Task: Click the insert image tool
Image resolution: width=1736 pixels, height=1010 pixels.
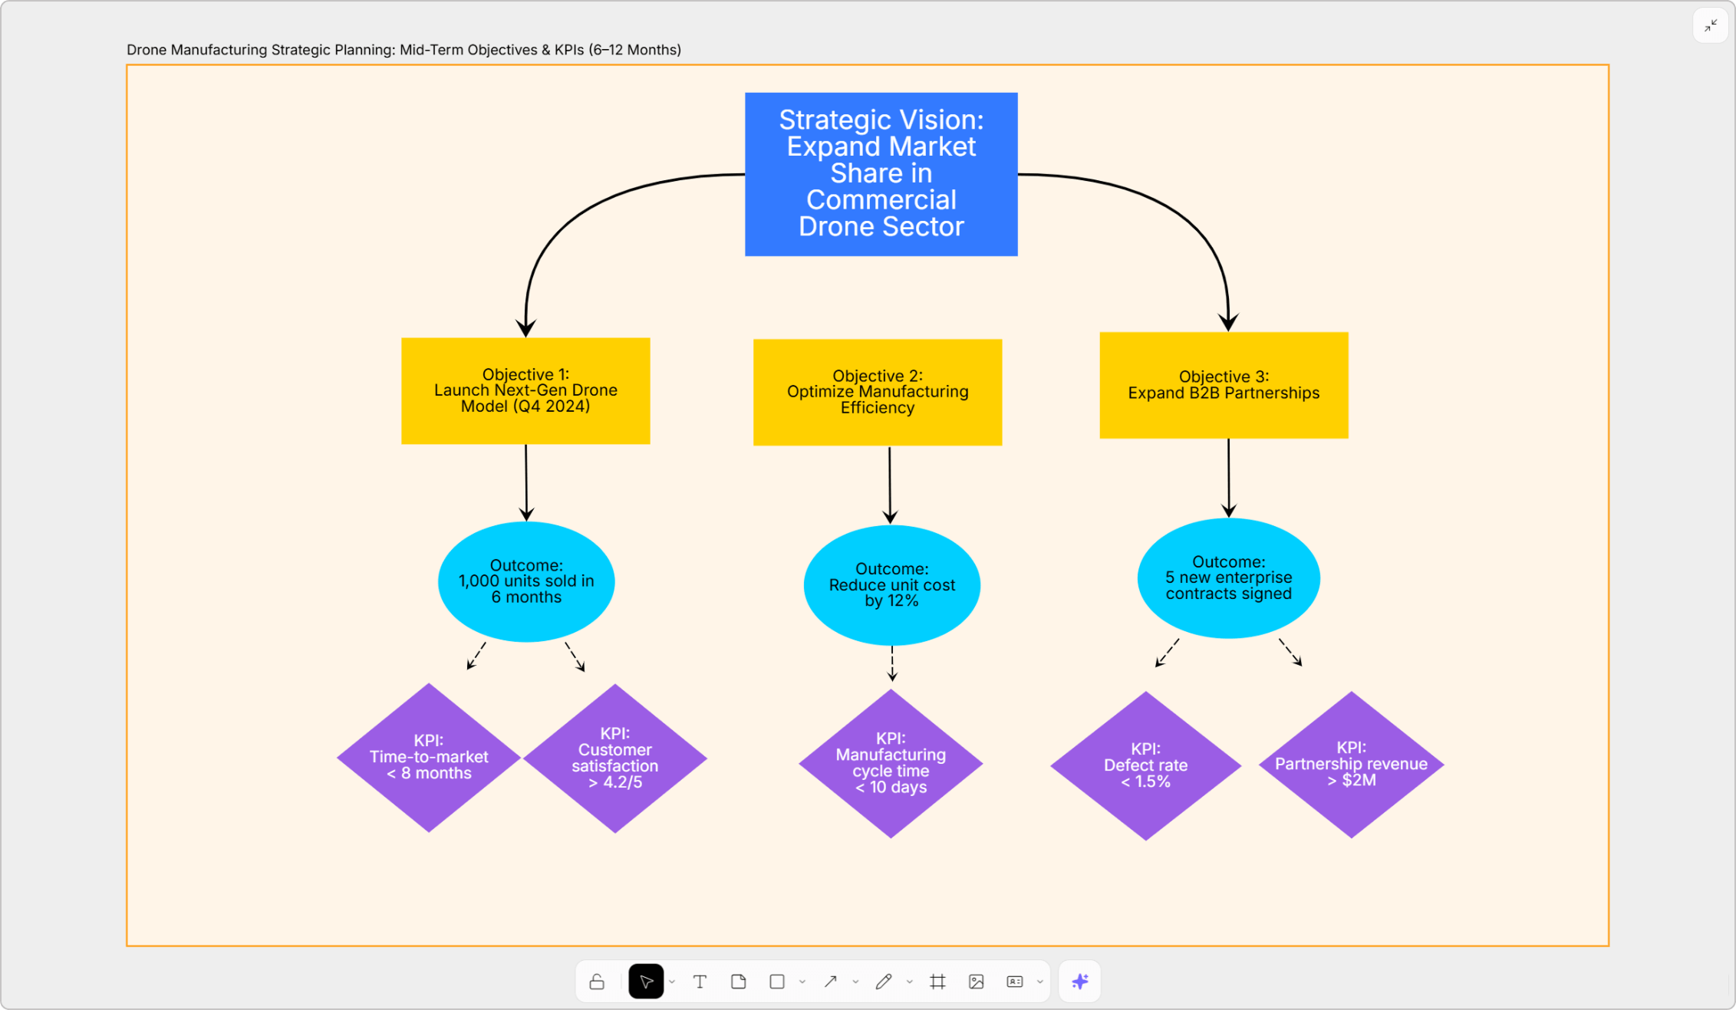Action: click(x=976, y=982)
